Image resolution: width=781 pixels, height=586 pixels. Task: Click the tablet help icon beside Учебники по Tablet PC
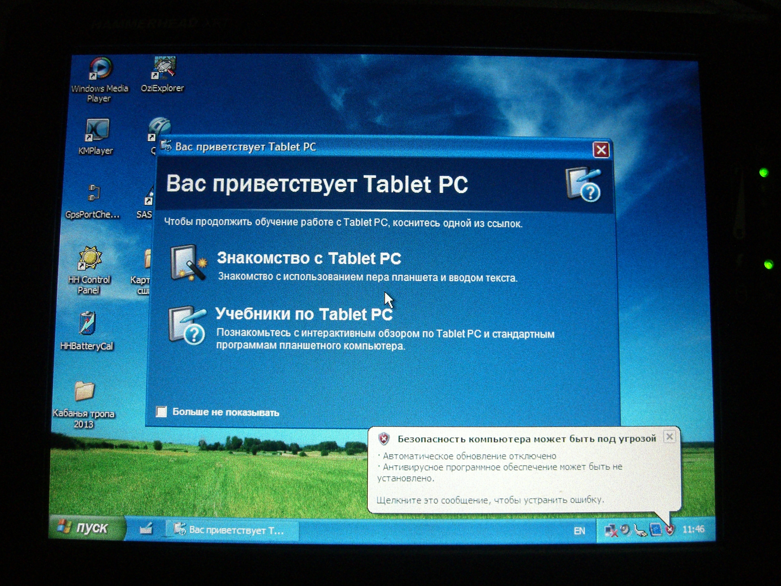[187, 325]
